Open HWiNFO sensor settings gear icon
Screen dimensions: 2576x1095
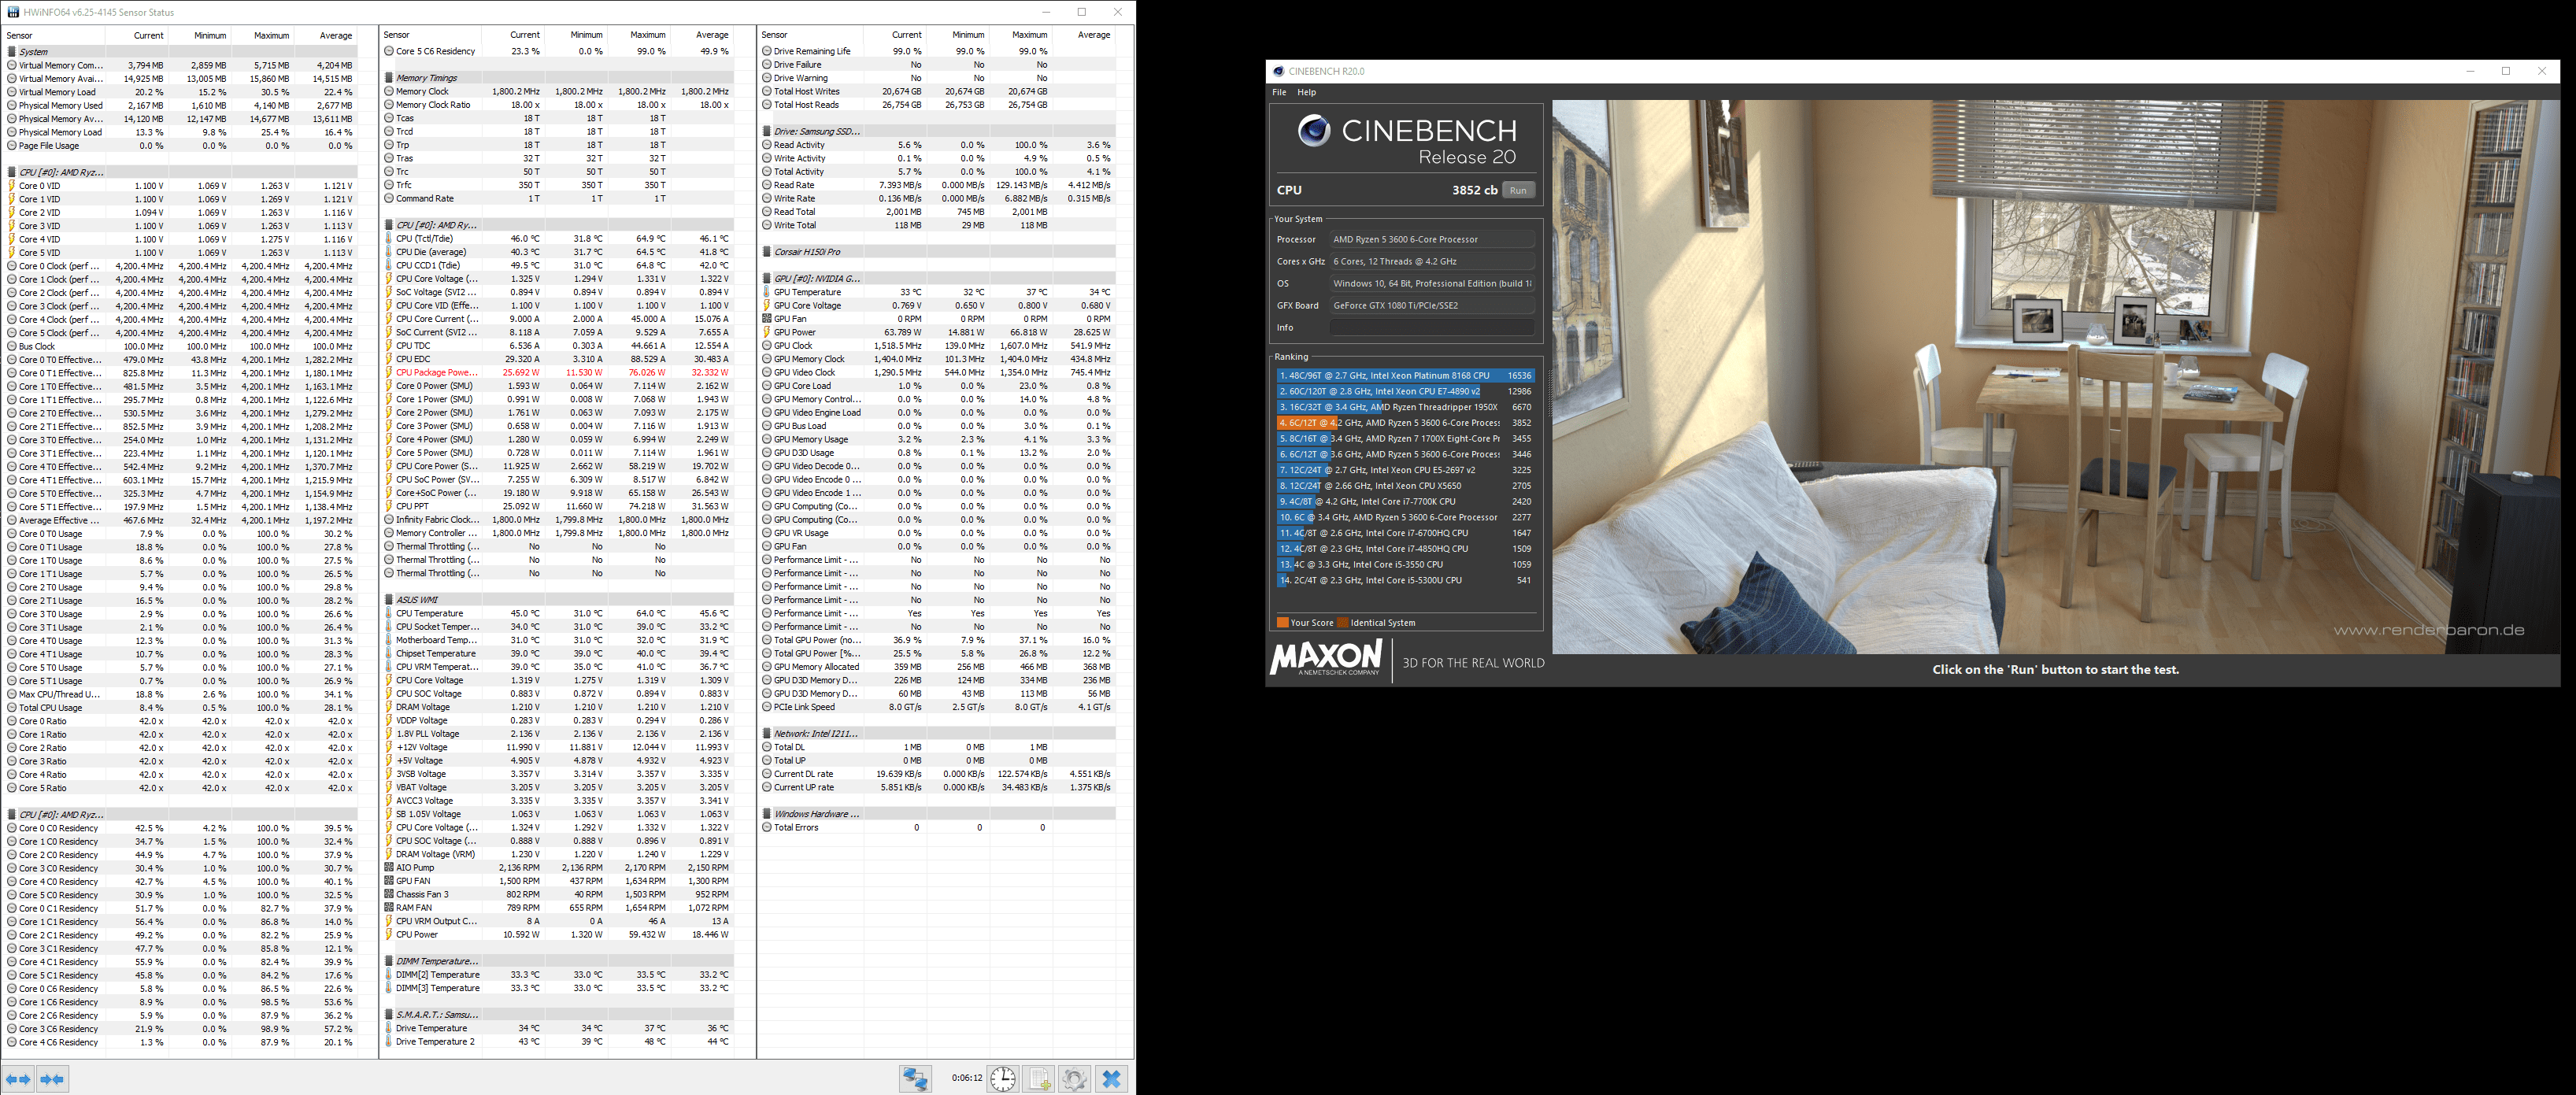pyautogui.click(x=1075, y=1078)
